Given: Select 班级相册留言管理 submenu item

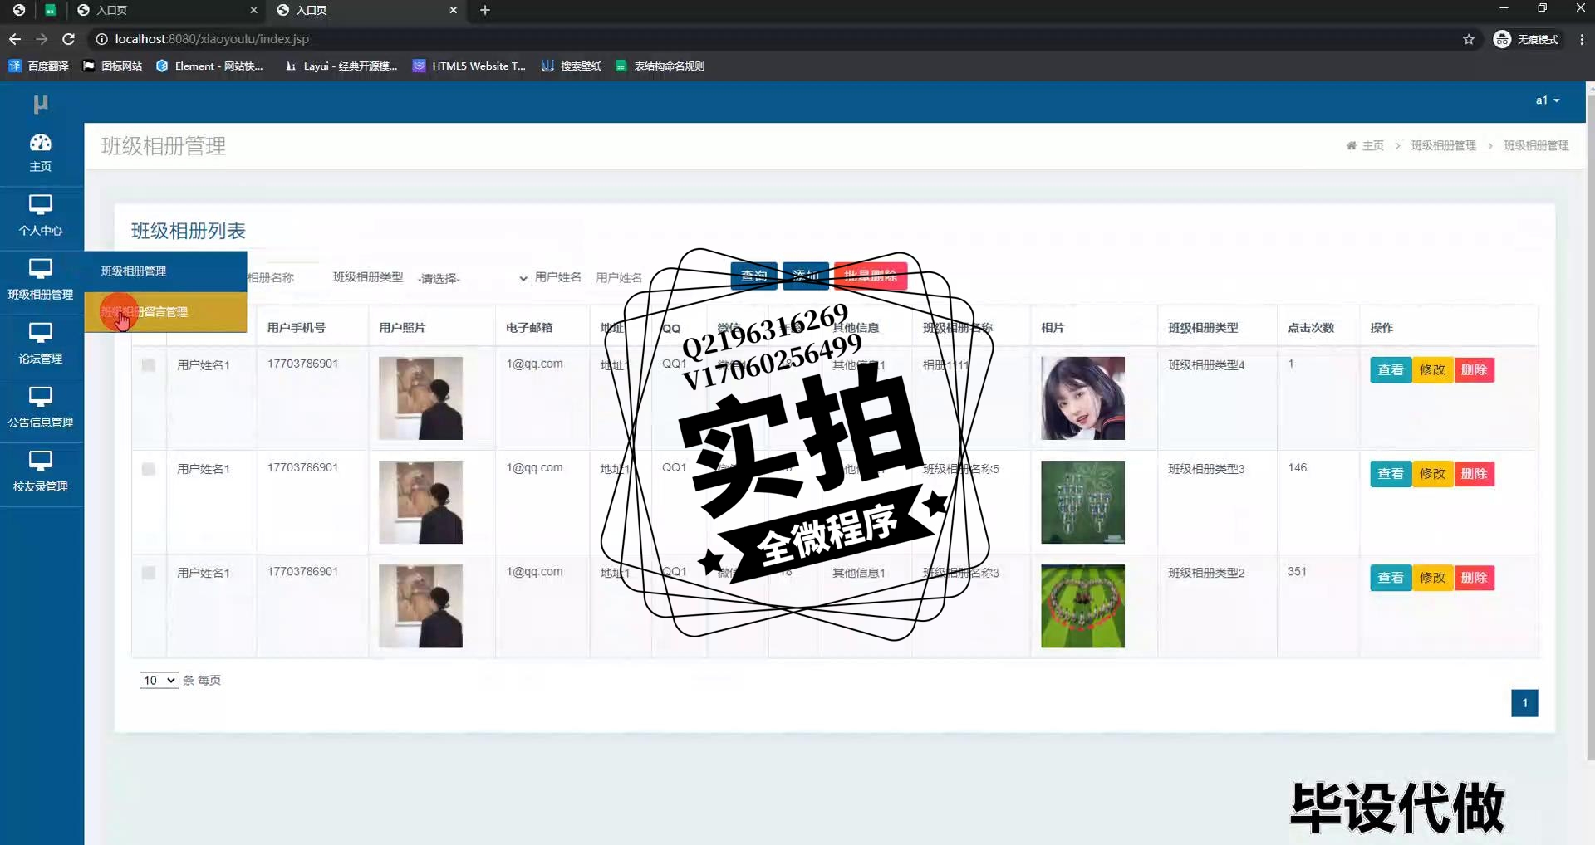Looking at the screenshot, I should tap(165, 312).
